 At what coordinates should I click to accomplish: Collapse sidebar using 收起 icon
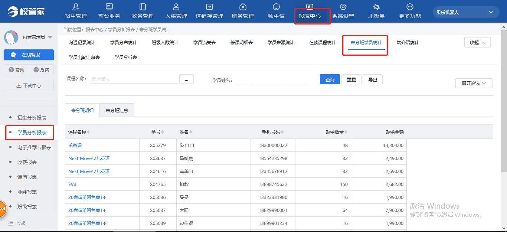coord(10,223)
